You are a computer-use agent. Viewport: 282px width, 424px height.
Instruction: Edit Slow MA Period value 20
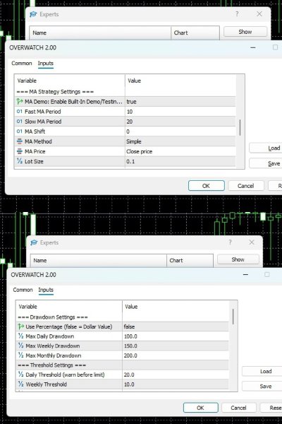[x=180, y=122]
